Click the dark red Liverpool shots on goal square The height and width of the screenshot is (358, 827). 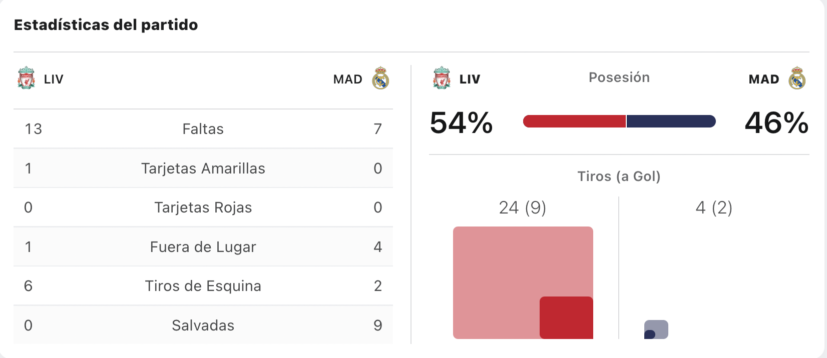point(566,317)
